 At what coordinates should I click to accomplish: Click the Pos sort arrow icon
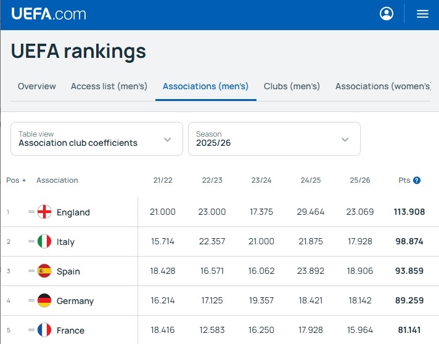[x=24, y=180]
